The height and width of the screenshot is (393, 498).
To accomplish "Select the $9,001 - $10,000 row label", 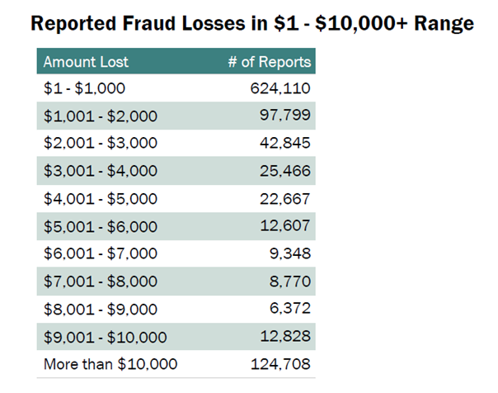I will coord(106,338).
